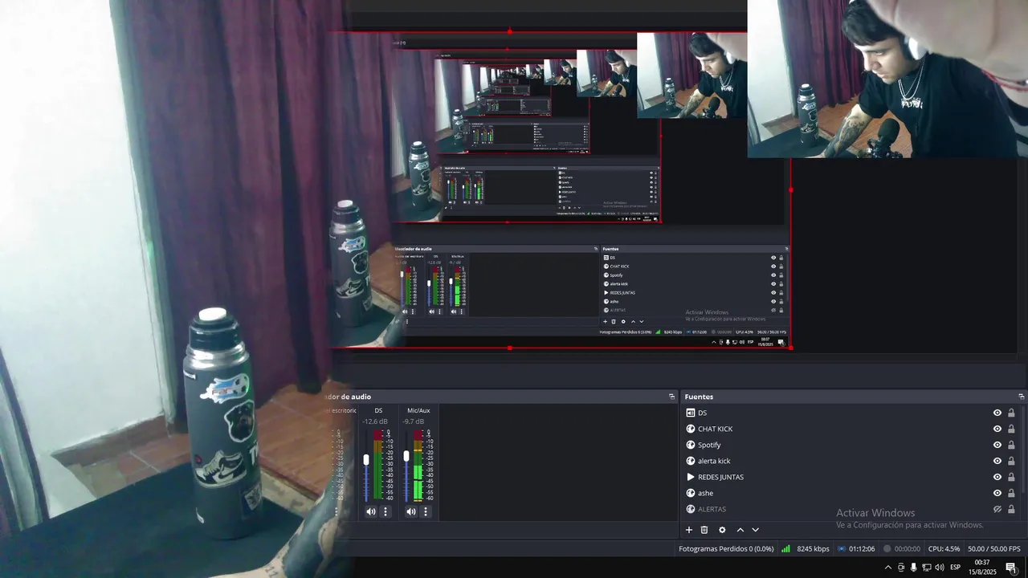Screen dimensions: 1028x578
Task: Click the ashe browser source icon
Action: (x=690, y=493)
